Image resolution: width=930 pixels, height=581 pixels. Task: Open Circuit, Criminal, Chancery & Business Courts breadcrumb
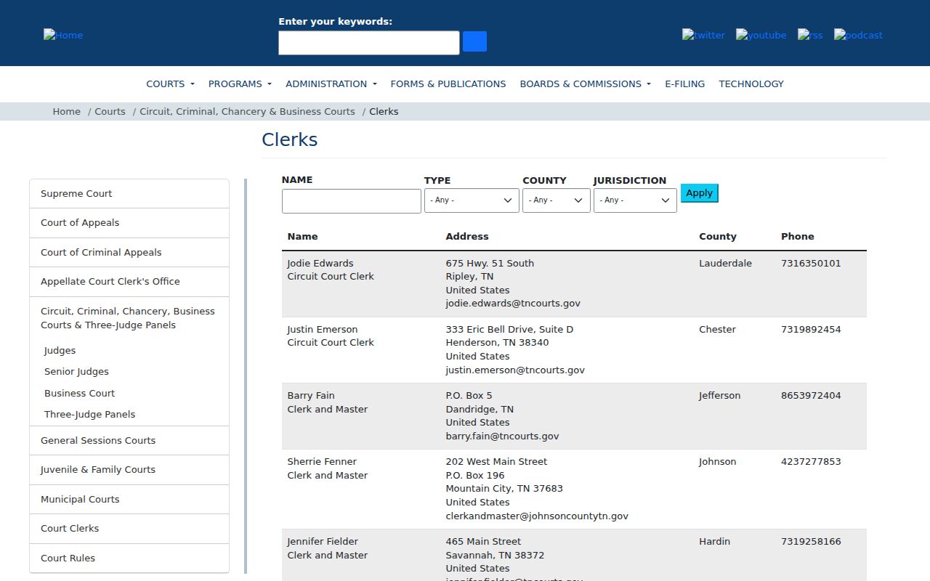tap(247, 111)
